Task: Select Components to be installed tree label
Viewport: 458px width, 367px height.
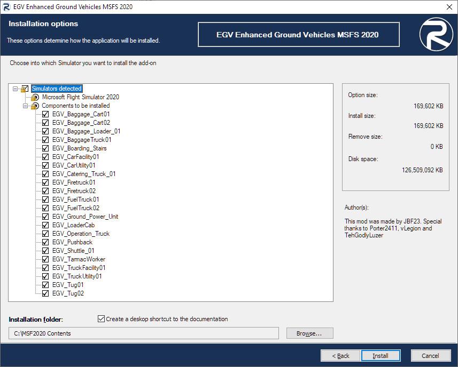Action: pyautogui.click(x=76, y=106)
